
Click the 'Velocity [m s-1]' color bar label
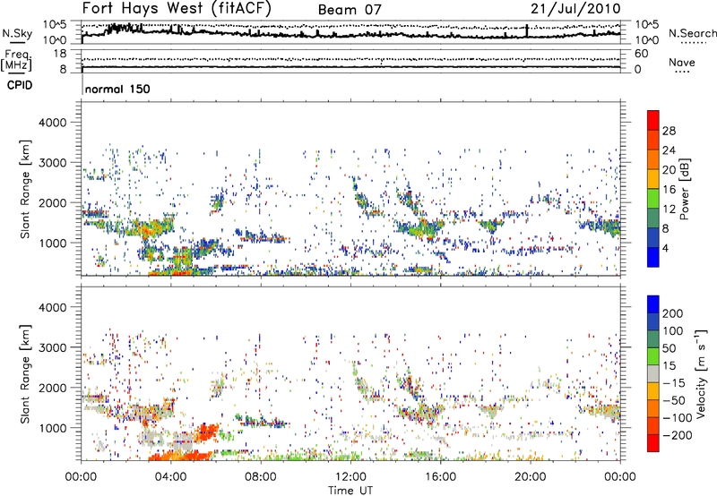(x=701, y=373)
